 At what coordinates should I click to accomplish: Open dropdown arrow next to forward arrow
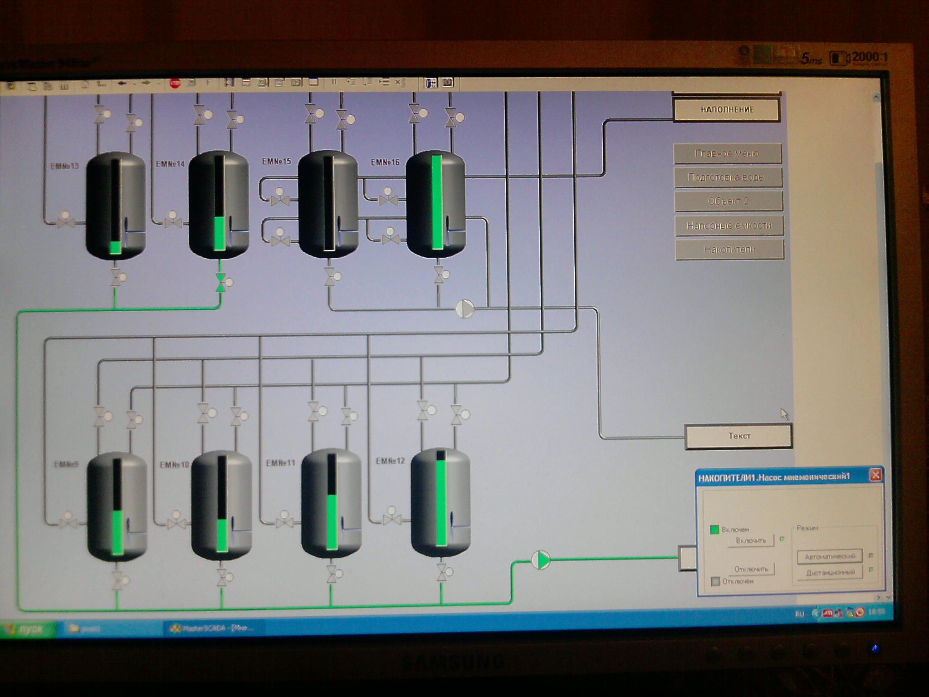click(158, 84)
